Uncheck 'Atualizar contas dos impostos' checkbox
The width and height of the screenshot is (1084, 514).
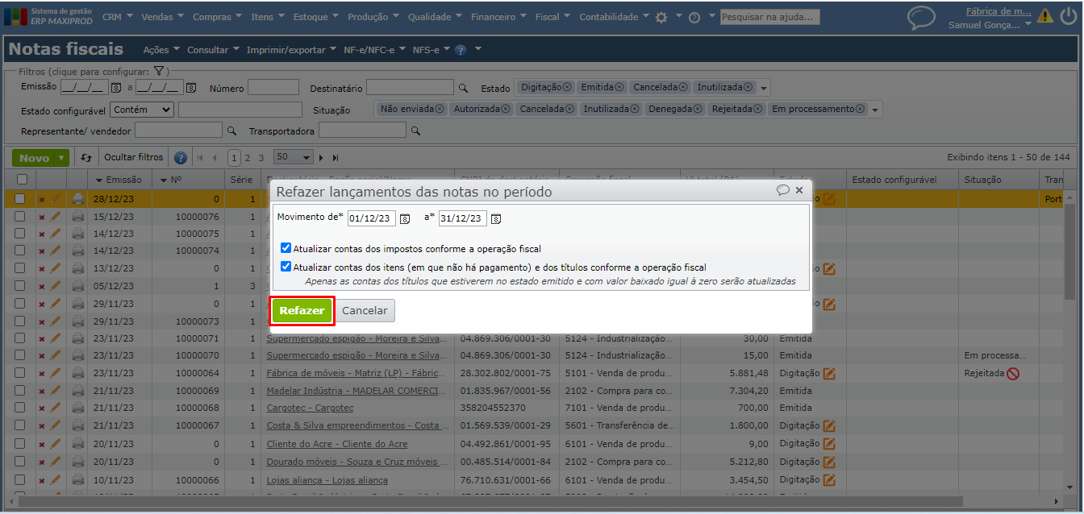coord(286,249)
